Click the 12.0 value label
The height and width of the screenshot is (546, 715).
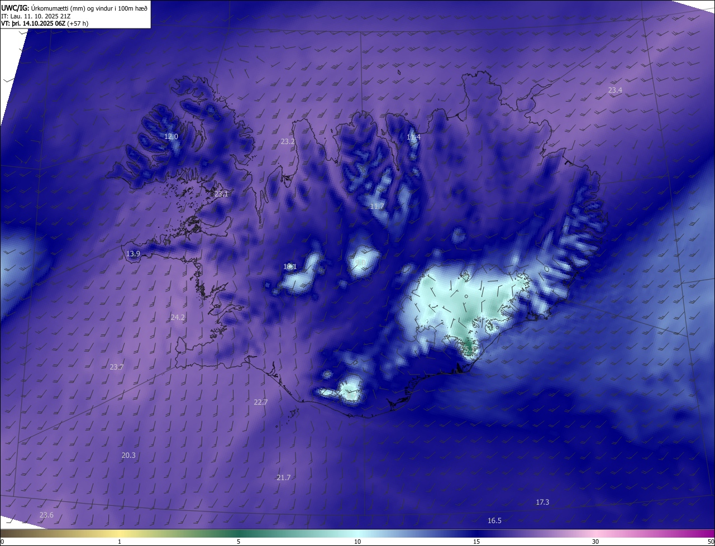[x=171, y=137]
